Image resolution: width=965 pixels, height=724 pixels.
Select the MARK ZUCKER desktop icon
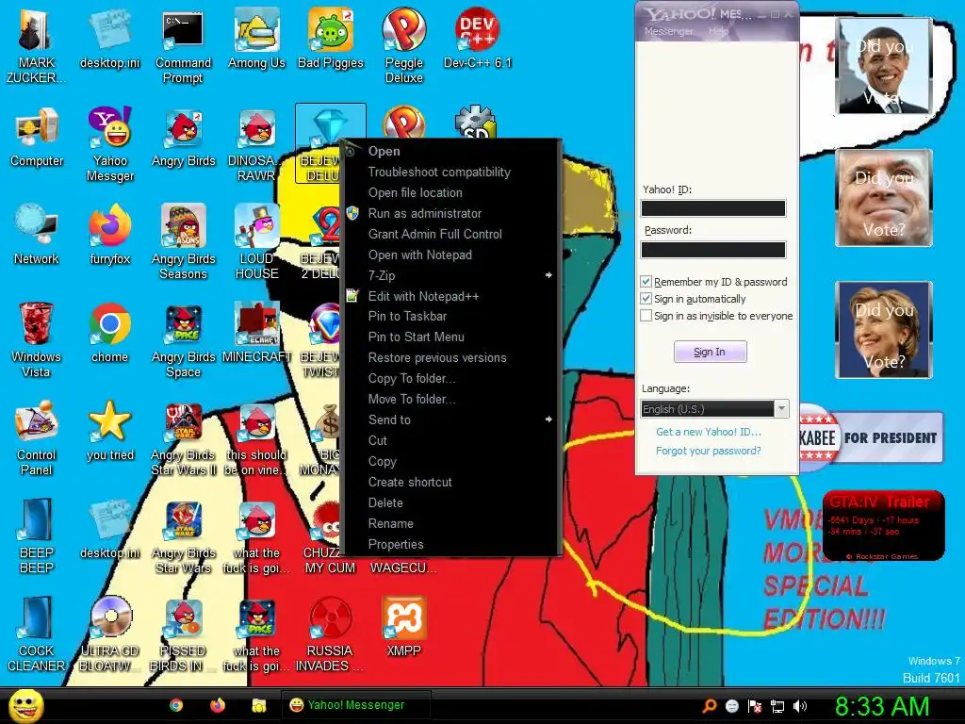pos(37,46)
